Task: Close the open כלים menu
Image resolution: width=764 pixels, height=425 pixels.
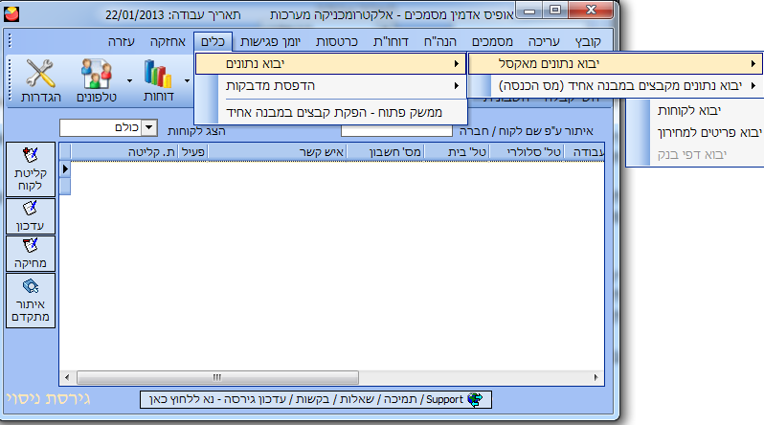Action: [213, 42]
